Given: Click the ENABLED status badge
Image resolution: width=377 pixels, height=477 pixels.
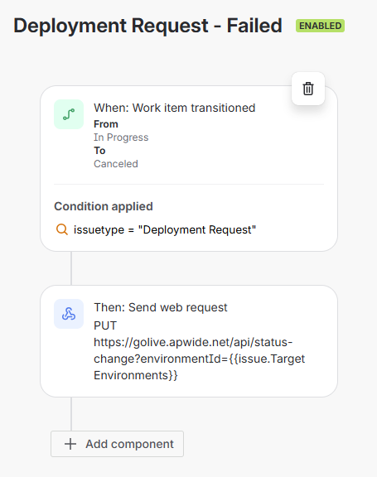Looking at the screenshot, I should (x=320, y=26).
